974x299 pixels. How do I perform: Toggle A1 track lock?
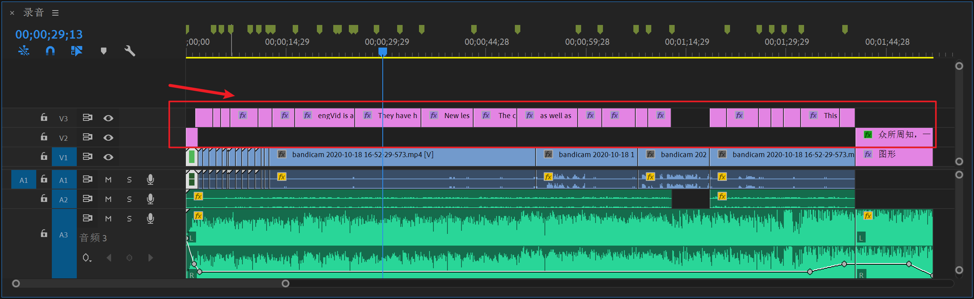pos(44,179)
